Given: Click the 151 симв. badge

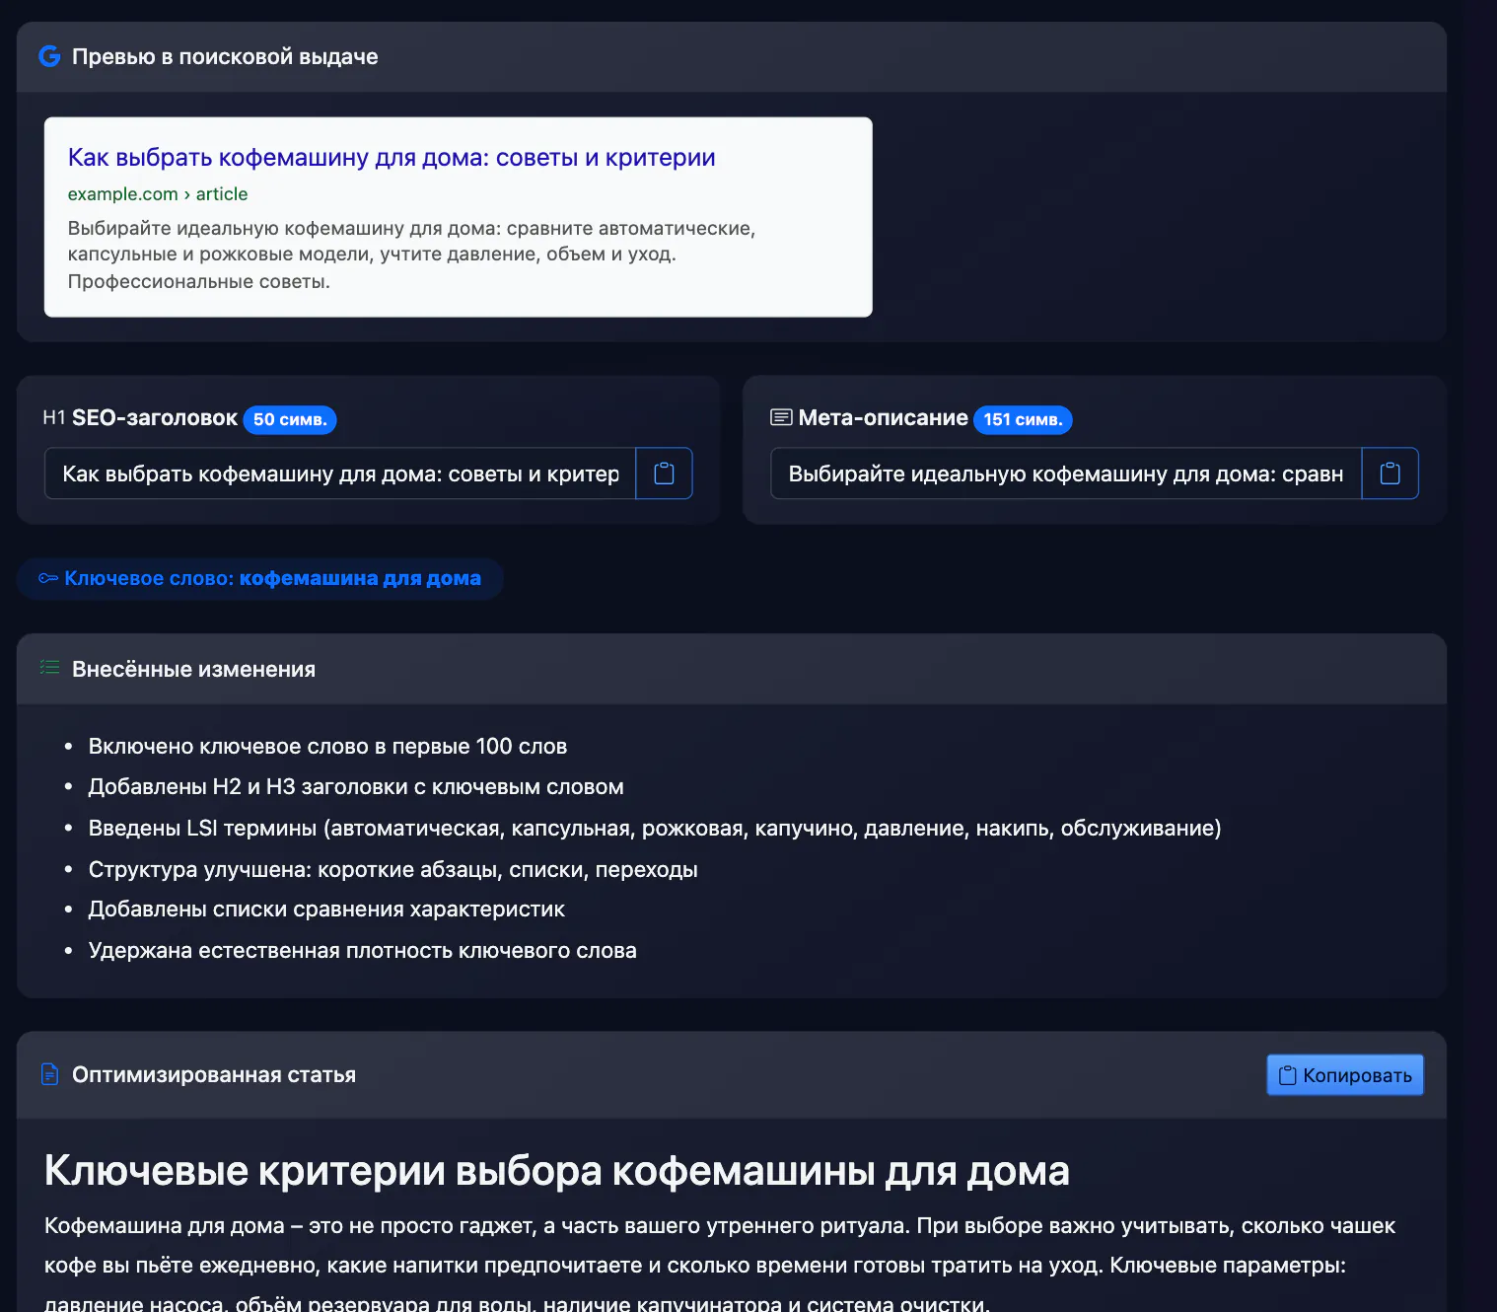Looking at the screenshot, I should [1023, 419].
